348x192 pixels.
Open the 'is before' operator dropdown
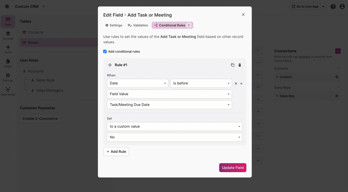pos(201,83)
